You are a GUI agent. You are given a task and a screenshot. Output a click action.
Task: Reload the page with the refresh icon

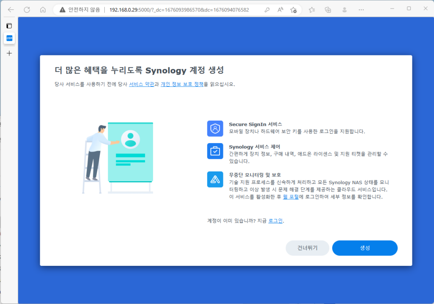27,10
